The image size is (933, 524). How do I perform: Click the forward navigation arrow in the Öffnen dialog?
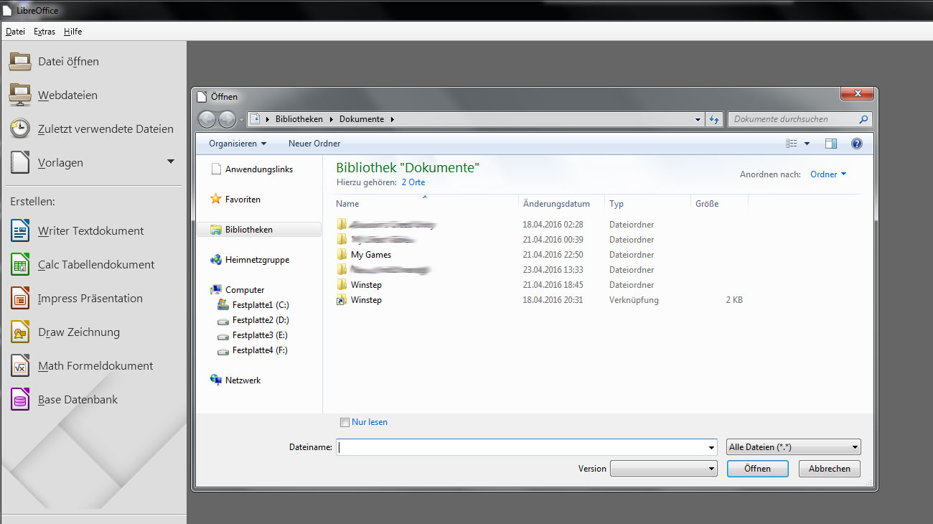pos(226,119)
